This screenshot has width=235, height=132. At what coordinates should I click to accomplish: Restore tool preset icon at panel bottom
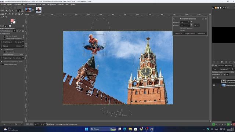coord(10,124)
